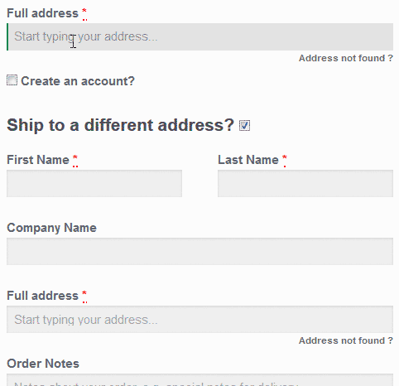Focus the Last Name input field
The height and width of the screenshot is (386, 399).
[x=305, y=183]
